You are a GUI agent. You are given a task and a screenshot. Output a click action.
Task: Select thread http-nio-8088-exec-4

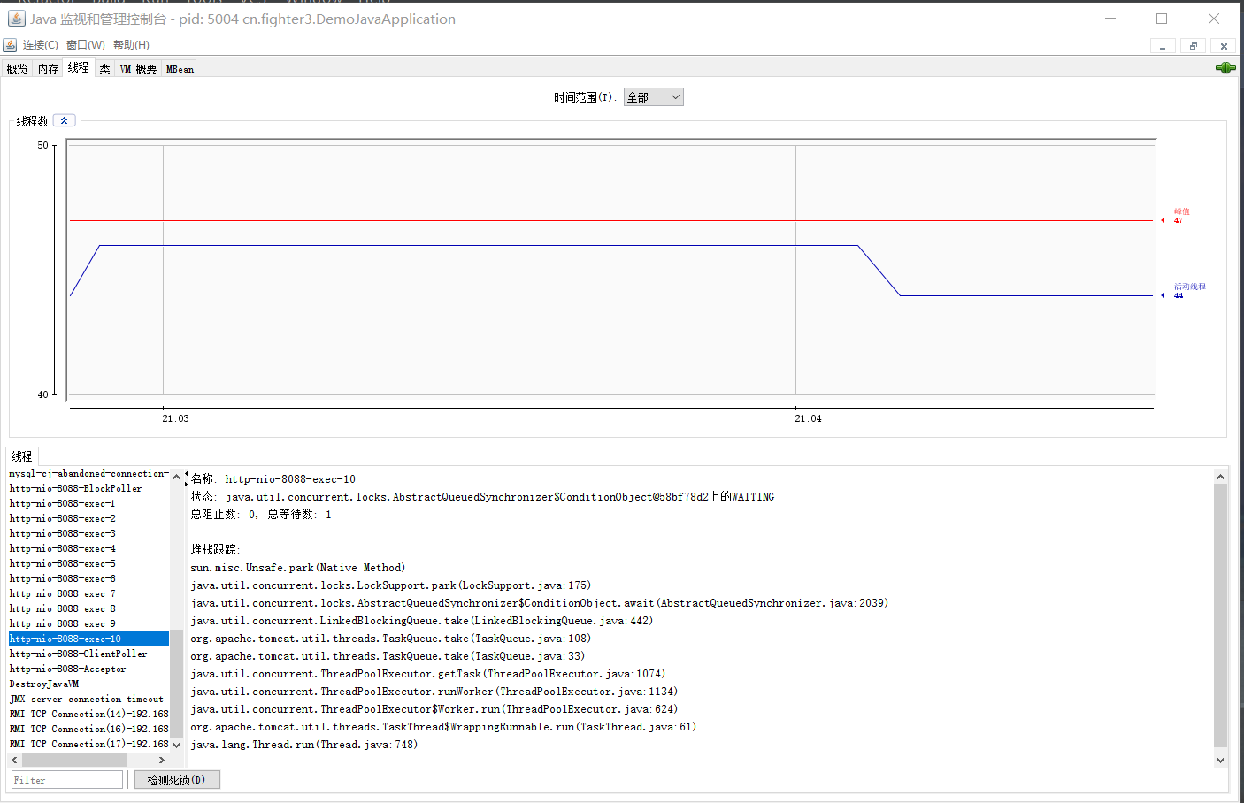(88, 548)
